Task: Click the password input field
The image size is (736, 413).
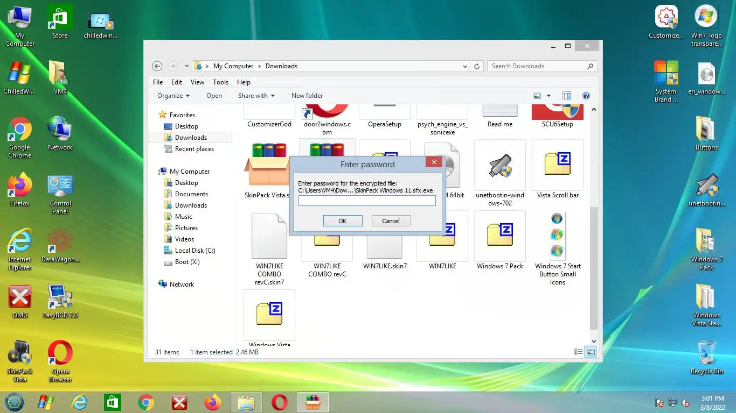Action: pos(367,201)
